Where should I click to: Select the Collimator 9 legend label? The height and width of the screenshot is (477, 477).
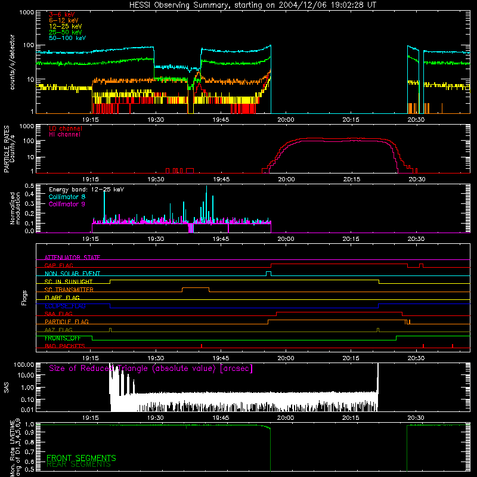point(67,204)
